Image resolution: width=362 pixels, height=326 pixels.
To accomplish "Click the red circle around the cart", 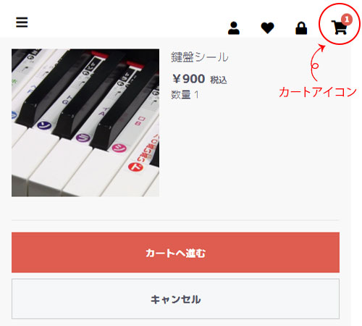I will coord(340,24).
